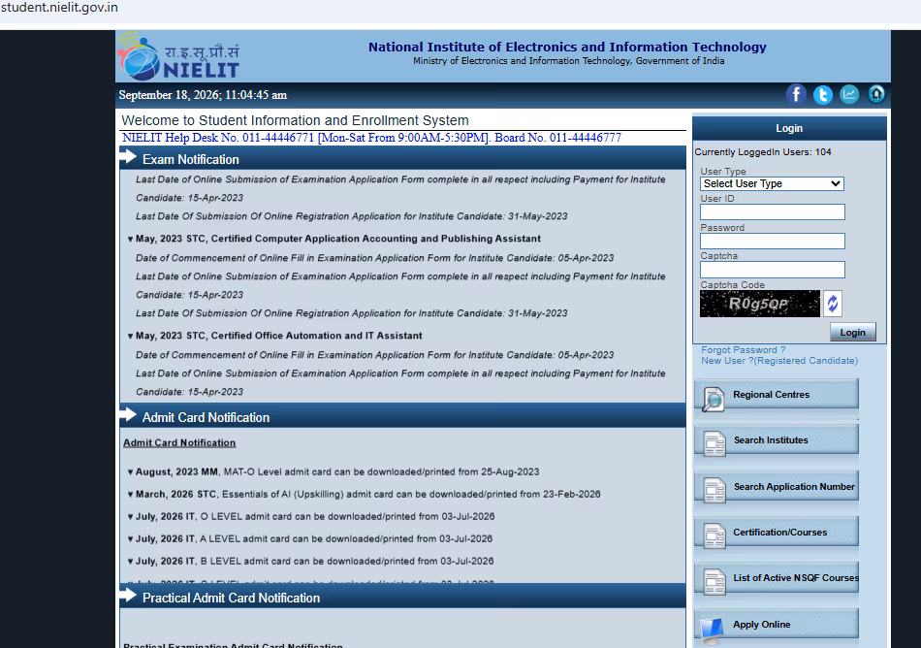921x648 pixels.
Task: Click the captcha code image R0g5QP
Action: click(759, 304)
